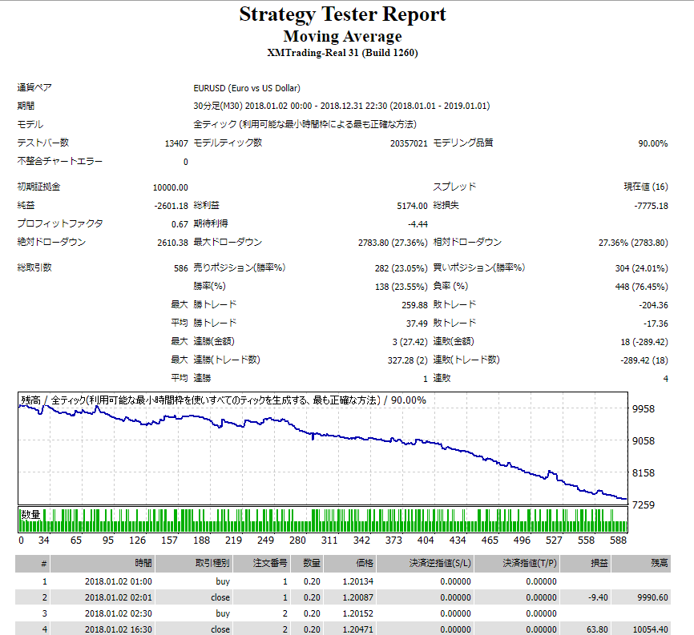Click expected payoff value -4.44
The image size is (694, 635).
pos(418,224)
